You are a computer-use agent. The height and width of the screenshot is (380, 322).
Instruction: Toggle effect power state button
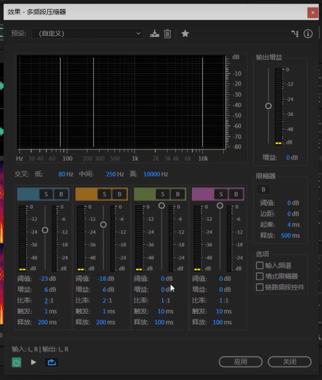[17, 362]
